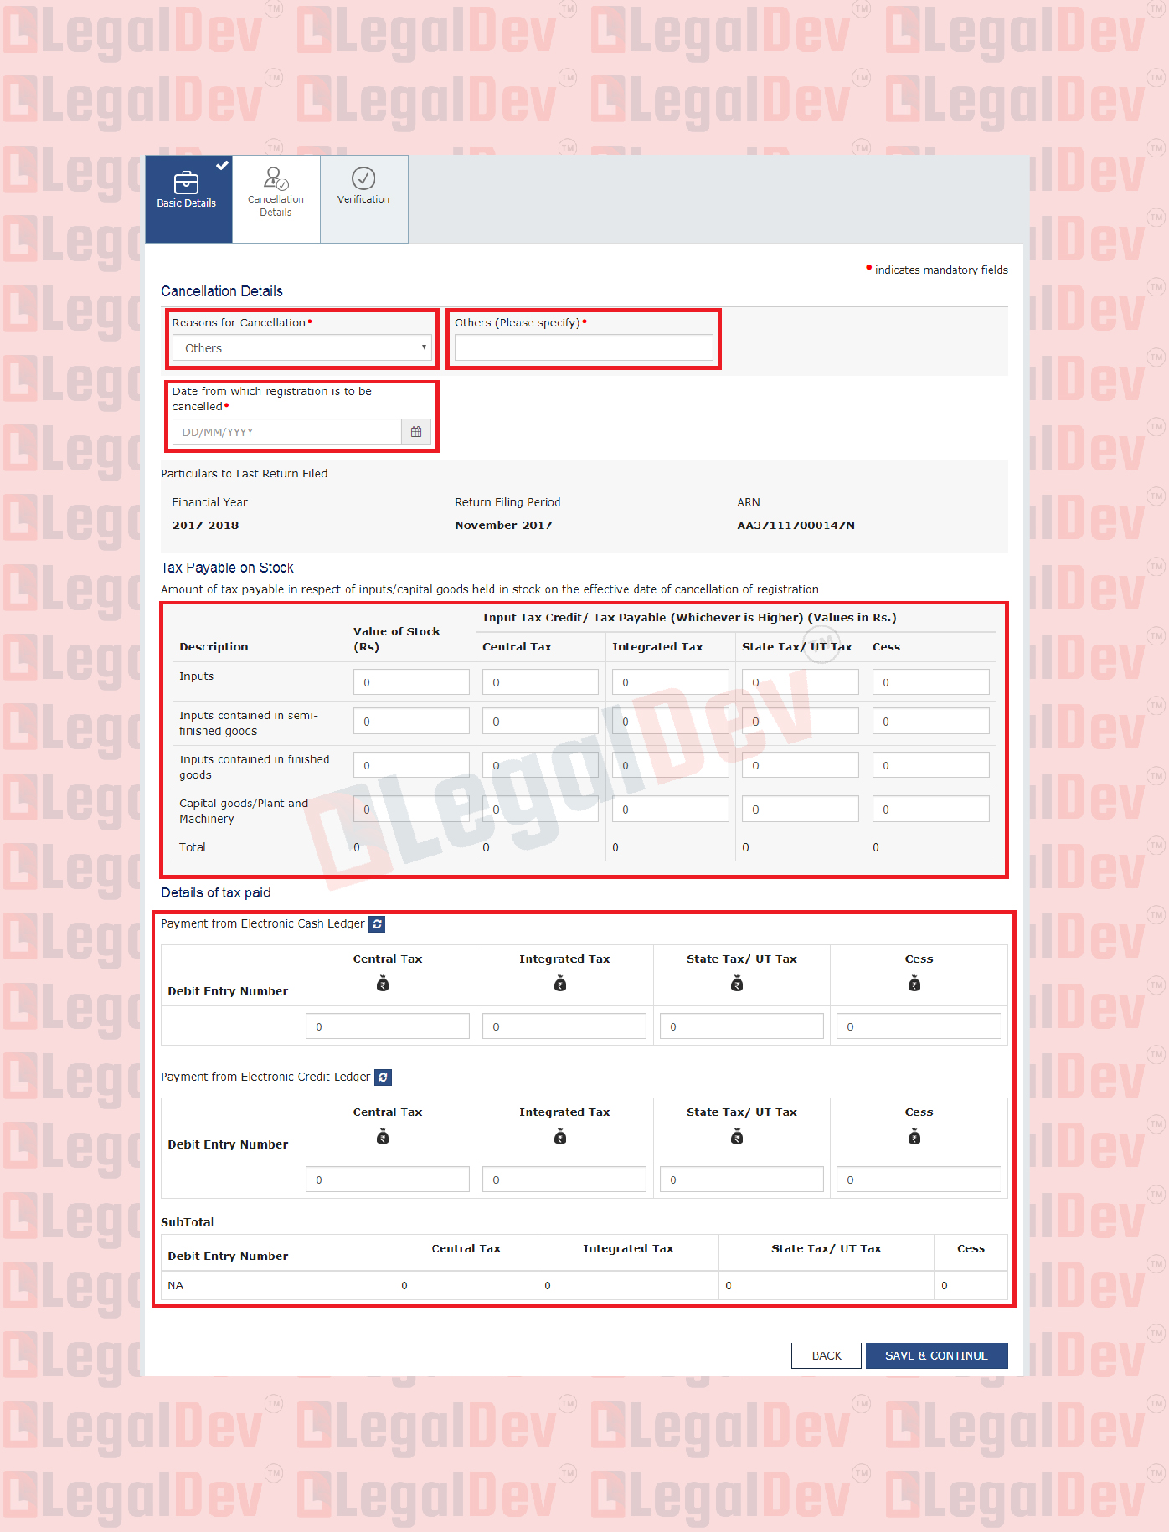The width and height of the screenshot is (1169, 1532).
Task: Click Cash Ledger Cess money bag icon
Action: coord(914,984)
